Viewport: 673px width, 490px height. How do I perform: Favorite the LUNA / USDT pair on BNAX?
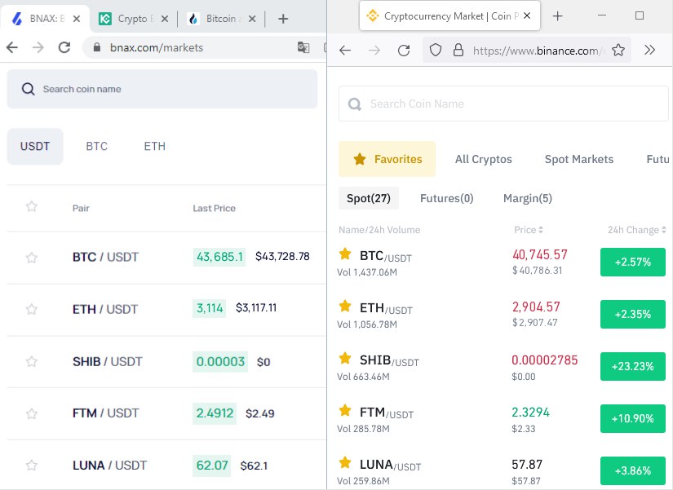coord(31,465)
